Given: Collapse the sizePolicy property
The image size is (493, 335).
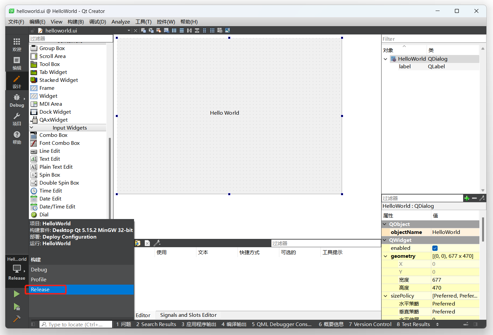Looking at the screenshot, I should click(386, 296).
